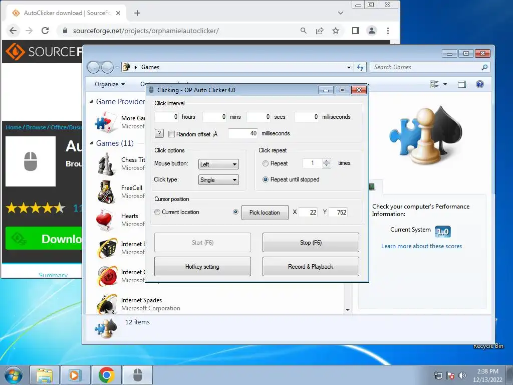Open the Mouse button dropdown
Screen dimensions: 513x385
tap(218, 164)
